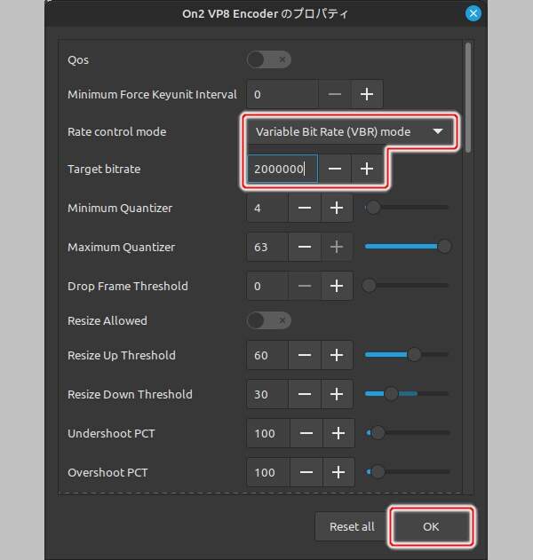533x560 pixels.
Task: Decrease Resize Up Threshold with minus
Action: click(x=304, y=356)
